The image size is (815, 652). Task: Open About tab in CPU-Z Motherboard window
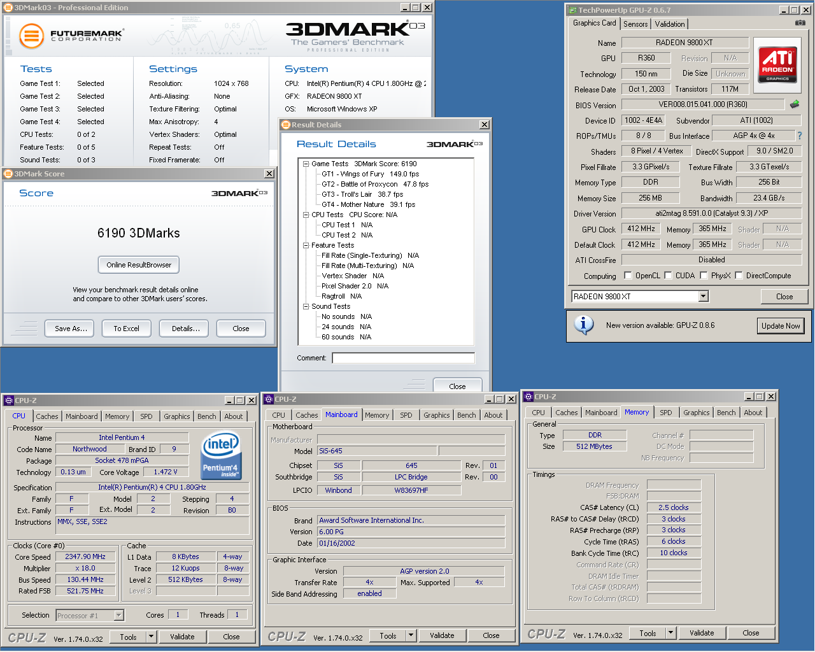coord(493,415)
